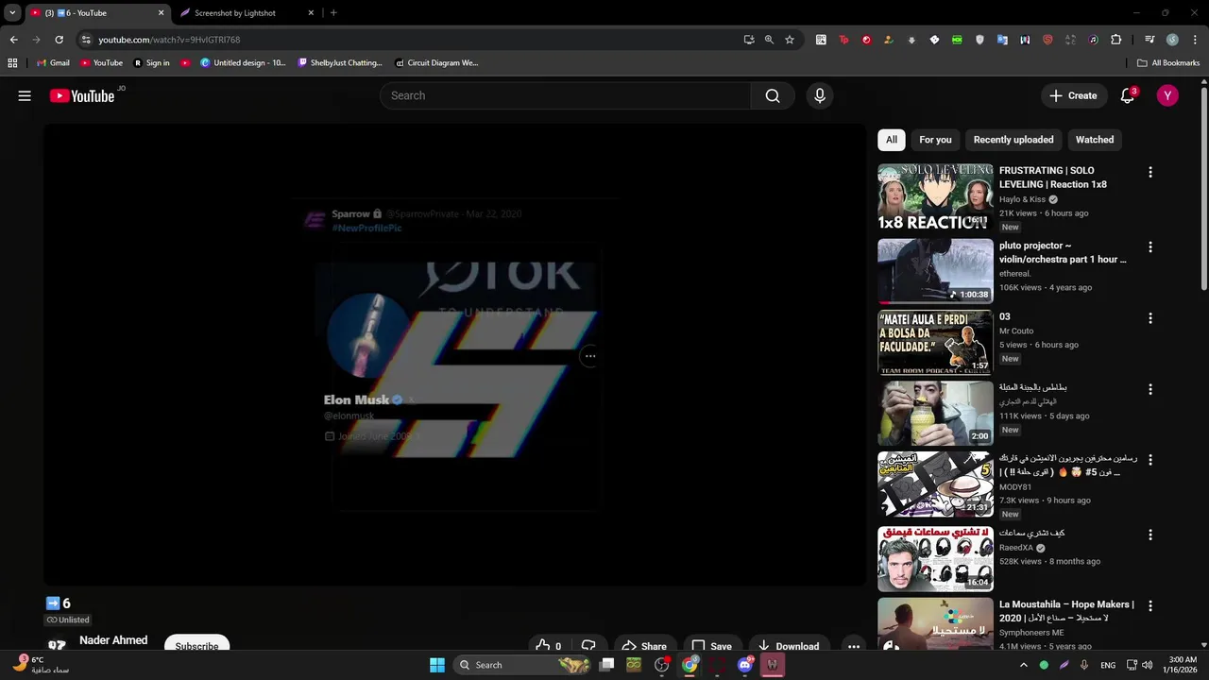
Task: Open MATEI AULA E PERDI thumbnail
Action: (935, 343)
